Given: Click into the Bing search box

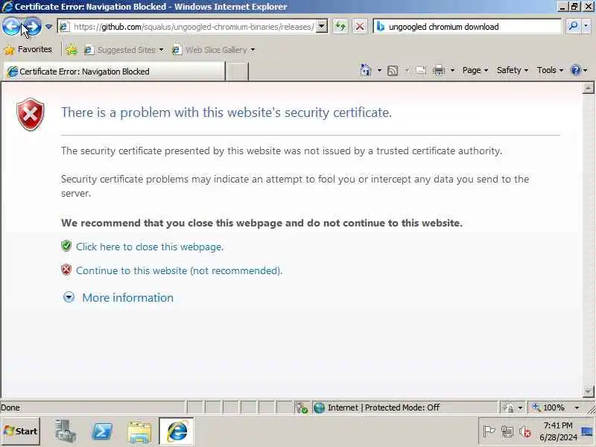Looking at the screenshot, I should point(472,27).
